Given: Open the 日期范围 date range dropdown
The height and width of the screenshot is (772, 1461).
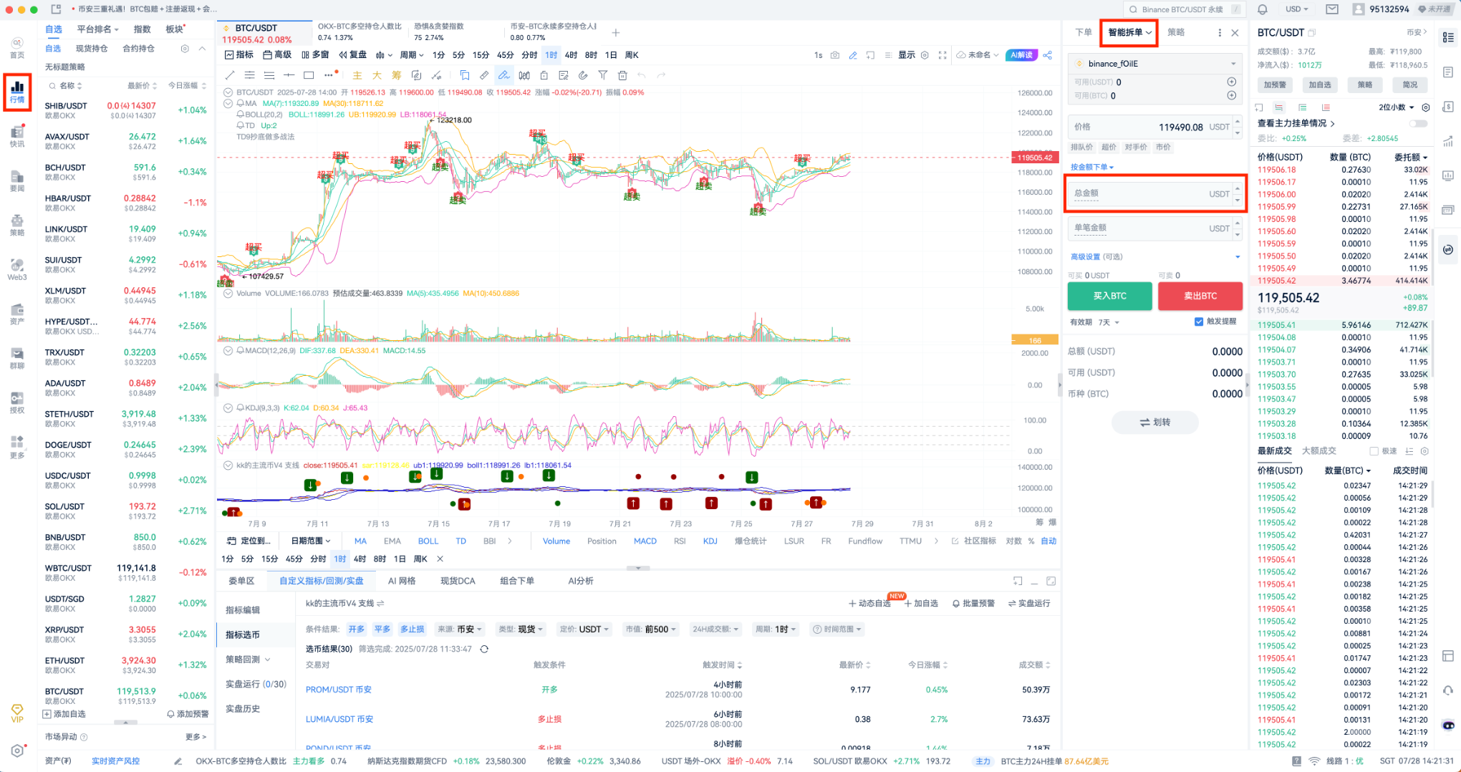Looking at the screenshot, I should click(311, 541).
